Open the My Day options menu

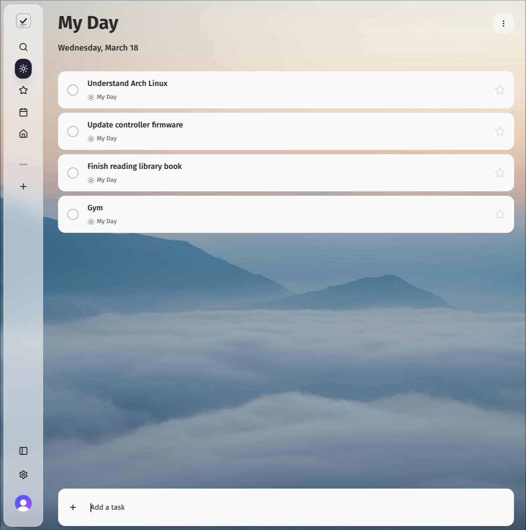504,23
